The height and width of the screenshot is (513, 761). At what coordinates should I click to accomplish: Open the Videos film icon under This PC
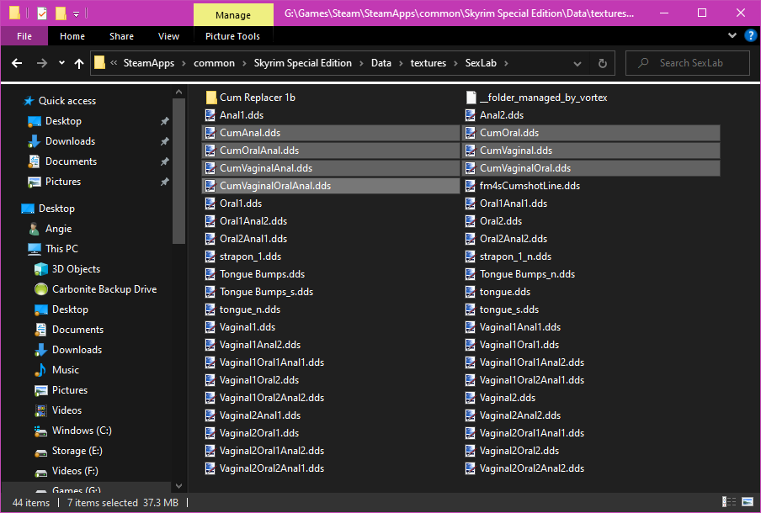(40, 410)
